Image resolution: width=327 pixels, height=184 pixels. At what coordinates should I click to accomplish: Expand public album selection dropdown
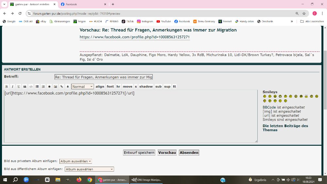click(89, 169)
